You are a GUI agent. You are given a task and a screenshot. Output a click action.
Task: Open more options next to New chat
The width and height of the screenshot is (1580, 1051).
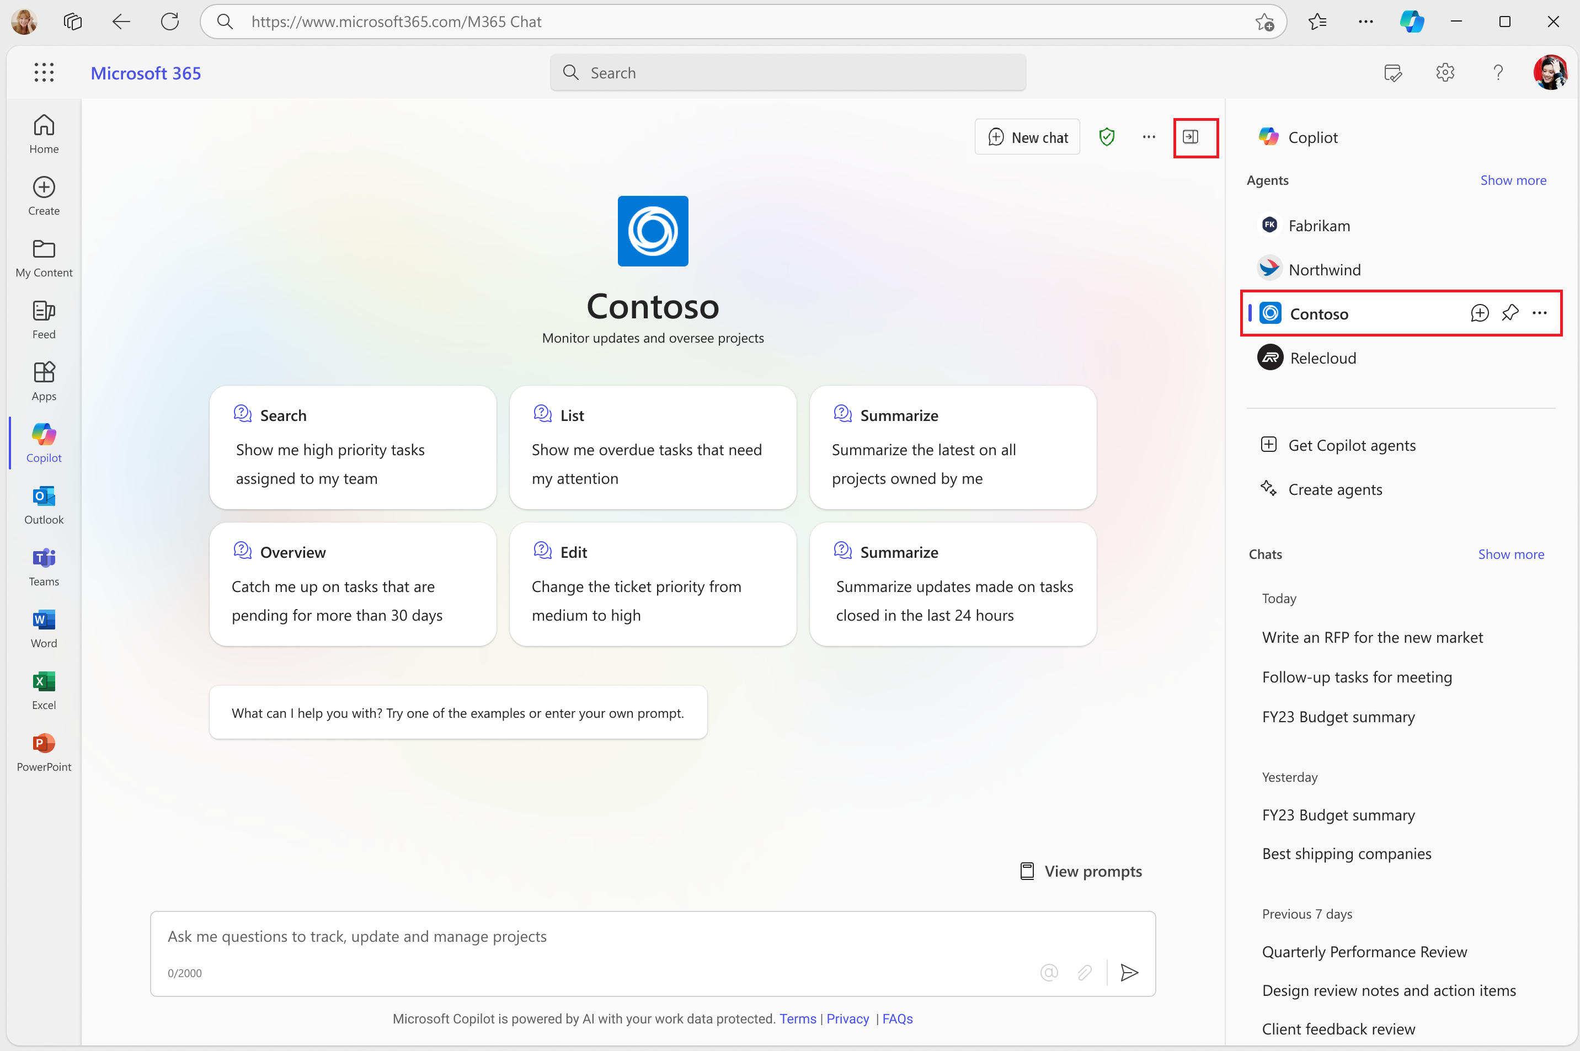(1149, 137)
